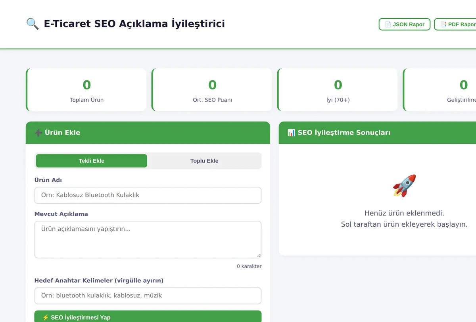Image resolution: width=476 pixels, height=322 pixels.
Task: Focus the Ürün Adı input field
Action: click(x=148, y=195)
